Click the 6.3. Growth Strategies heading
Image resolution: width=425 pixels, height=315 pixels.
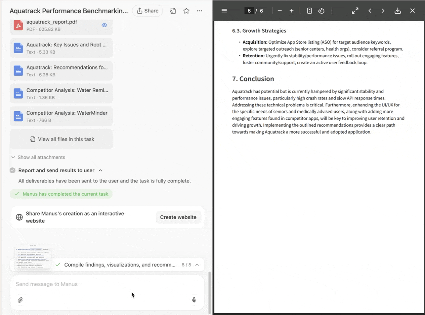coord(259,30)
